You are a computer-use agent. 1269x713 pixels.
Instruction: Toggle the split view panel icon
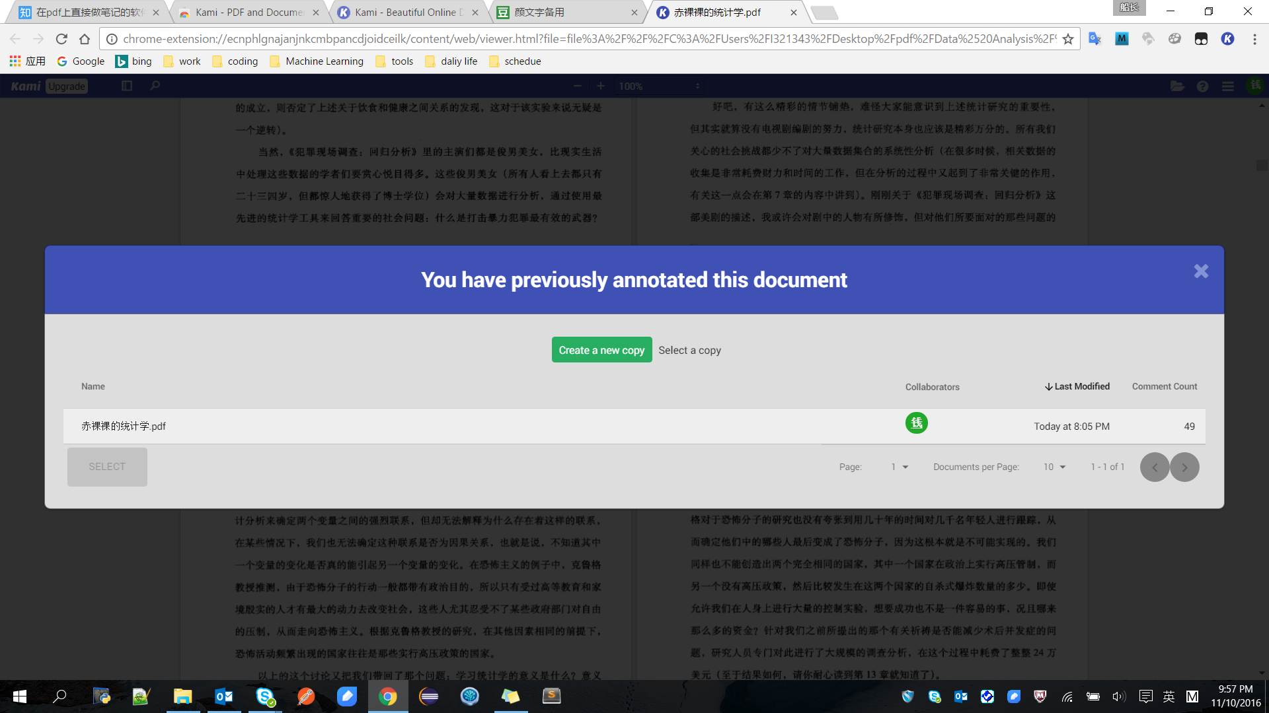coord(126,86)
